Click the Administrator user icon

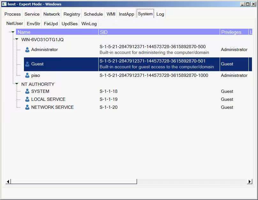coord(27,50)
